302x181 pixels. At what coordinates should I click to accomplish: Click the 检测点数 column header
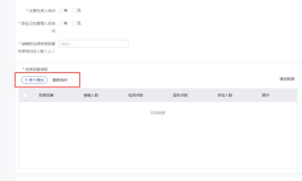click(136, 95)
